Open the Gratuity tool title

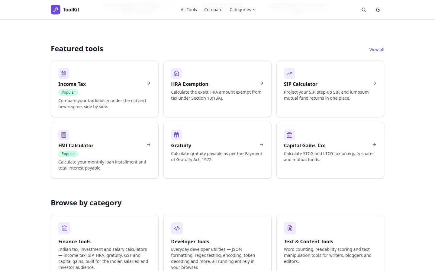point(181,145)
